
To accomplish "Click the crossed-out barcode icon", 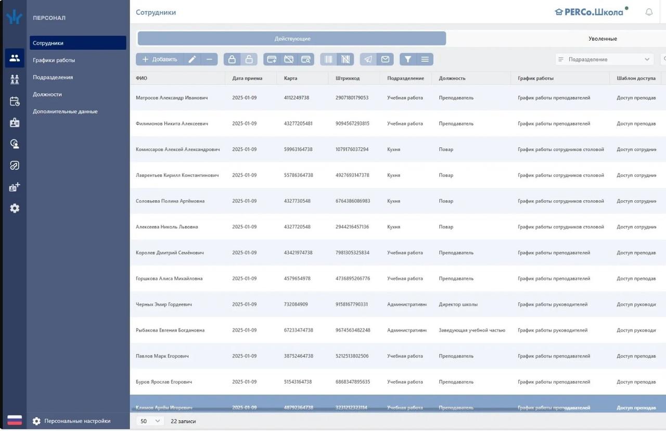I will [345, 59].
